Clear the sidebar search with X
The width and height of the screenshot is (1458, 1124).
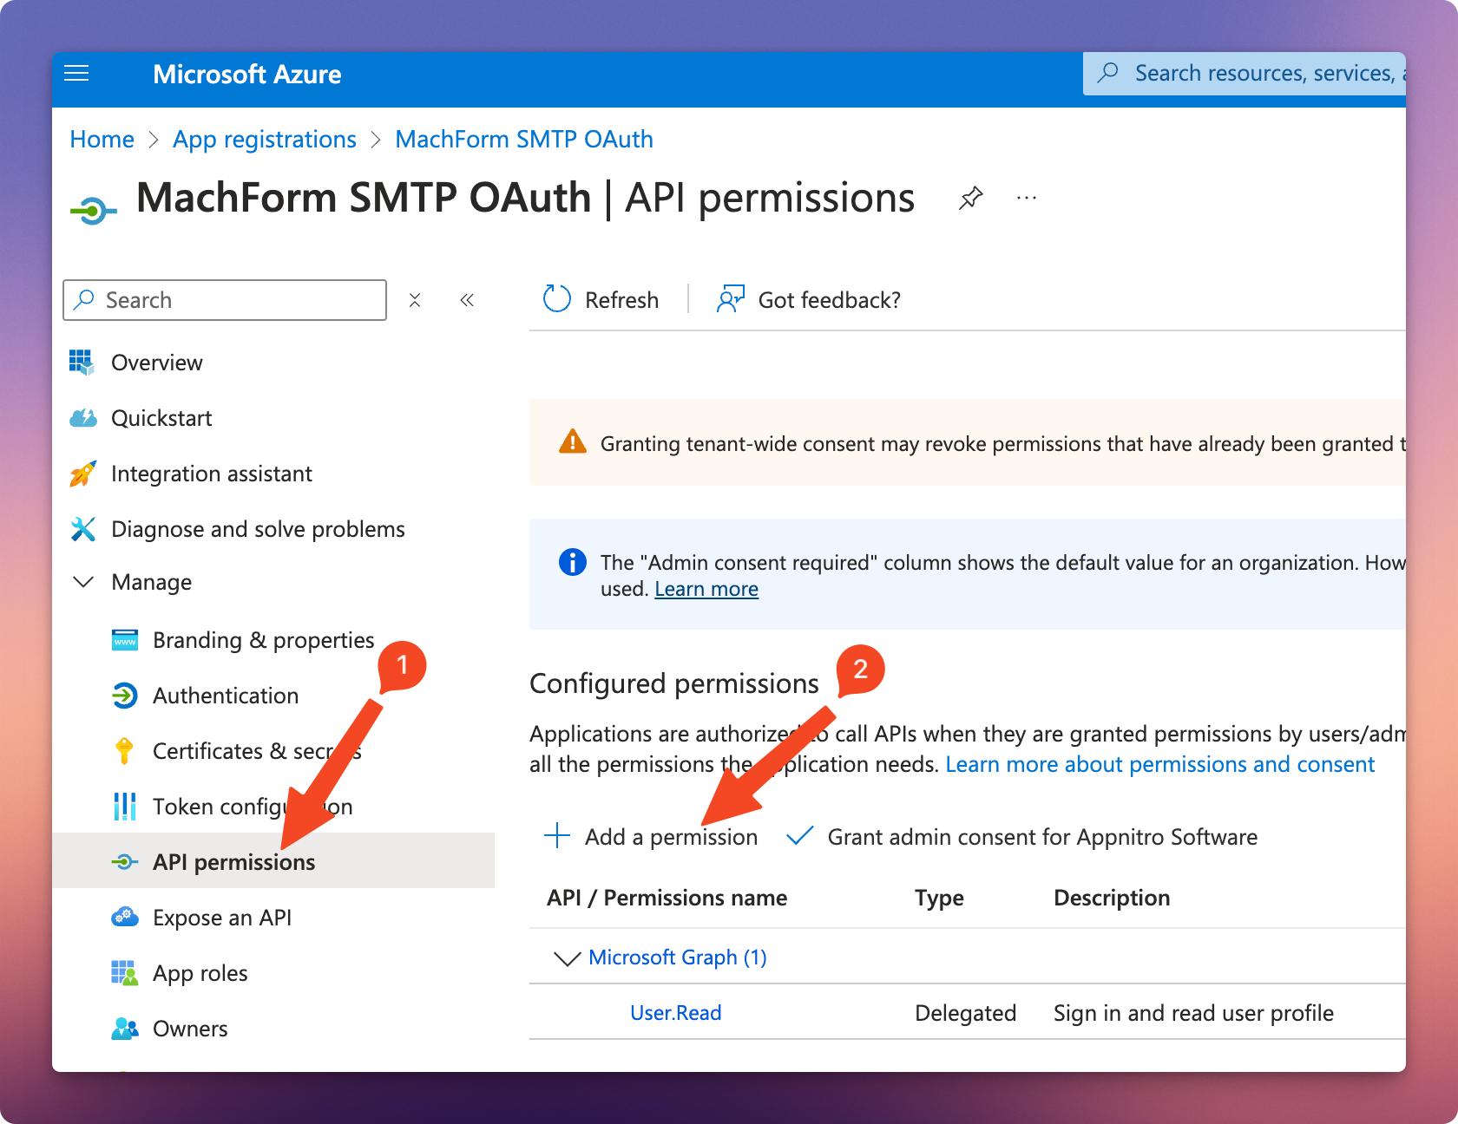(x=415, y=300)
